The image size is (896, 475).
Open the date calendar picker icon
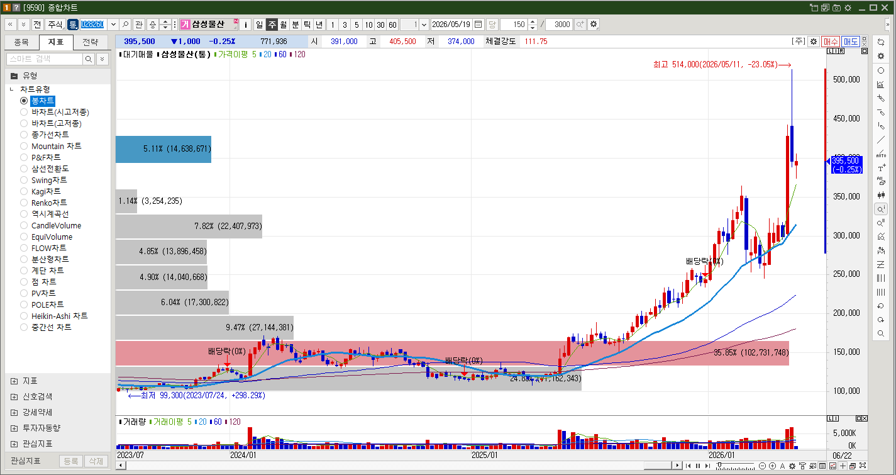click(478, 25)
